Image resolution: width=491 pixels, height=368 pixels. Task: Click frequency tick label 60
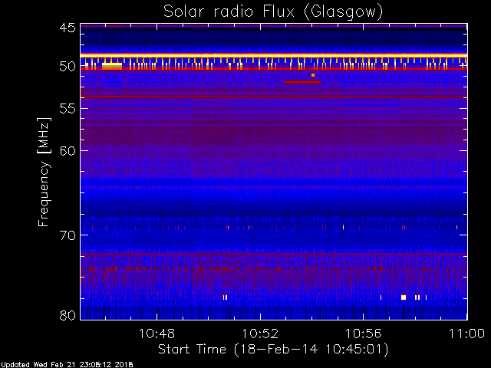click(x=68, y=151)
